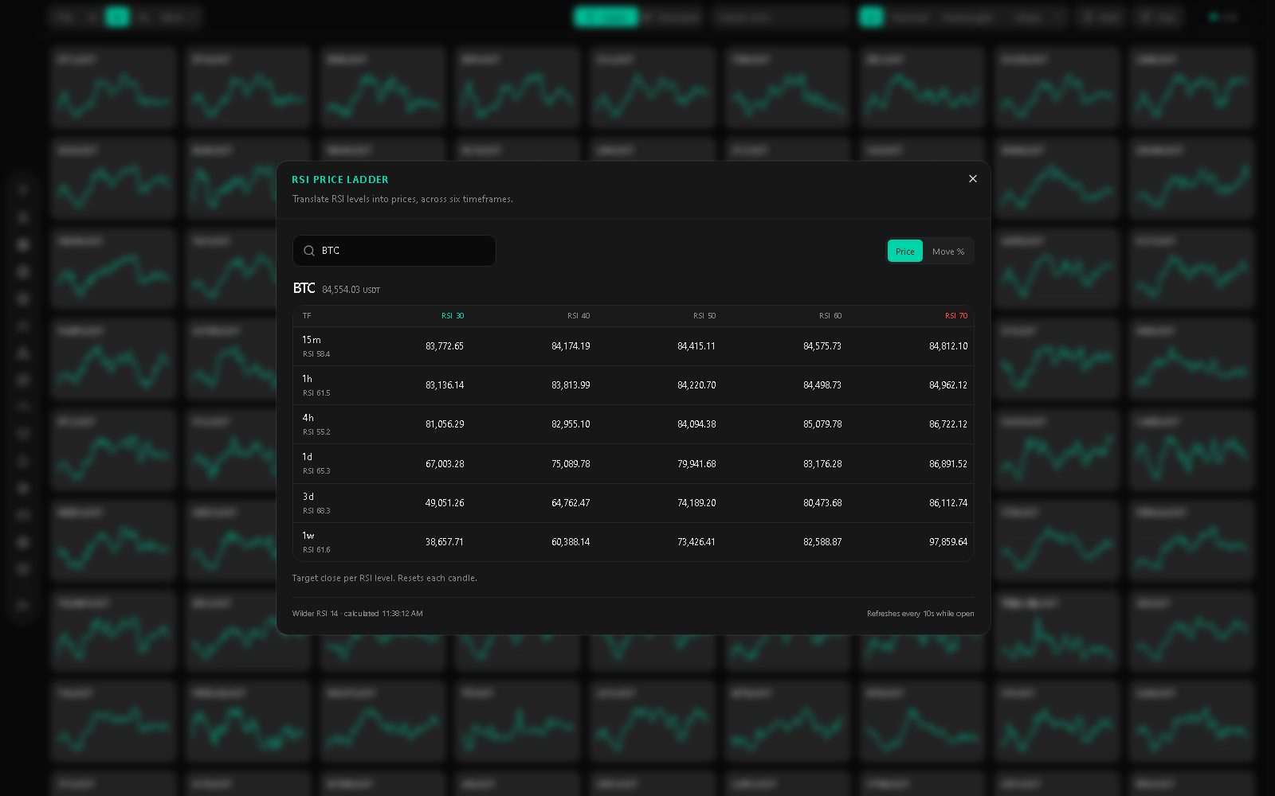The width and height of the screenshot is (1275, 796).
Task: Click the 83,772.65 price in the 15m row
Action: tap(445, 346)
